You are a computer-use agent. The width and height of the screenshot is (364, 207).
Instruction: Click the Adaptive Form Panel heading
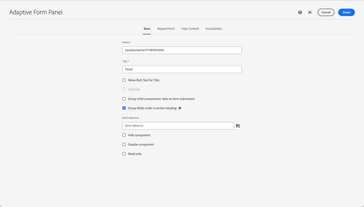[36, 12]
